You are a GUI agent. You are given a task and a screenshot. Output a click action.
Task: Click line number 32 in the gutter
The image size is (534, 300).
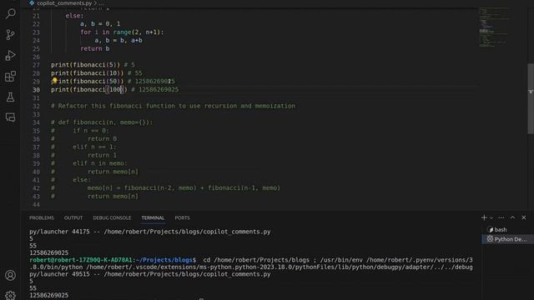36,106
